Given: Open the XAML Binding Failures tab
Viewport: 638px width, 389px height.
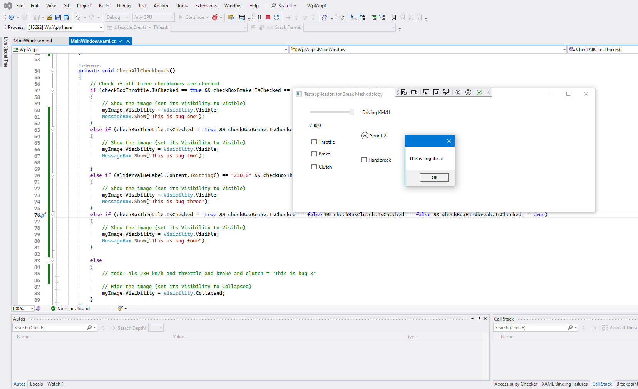Looking at the screenshot, I should point(564,384).
